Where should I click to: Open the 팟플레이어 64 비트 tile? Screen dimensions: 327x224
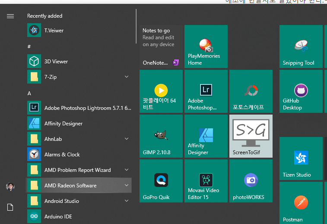161,91
